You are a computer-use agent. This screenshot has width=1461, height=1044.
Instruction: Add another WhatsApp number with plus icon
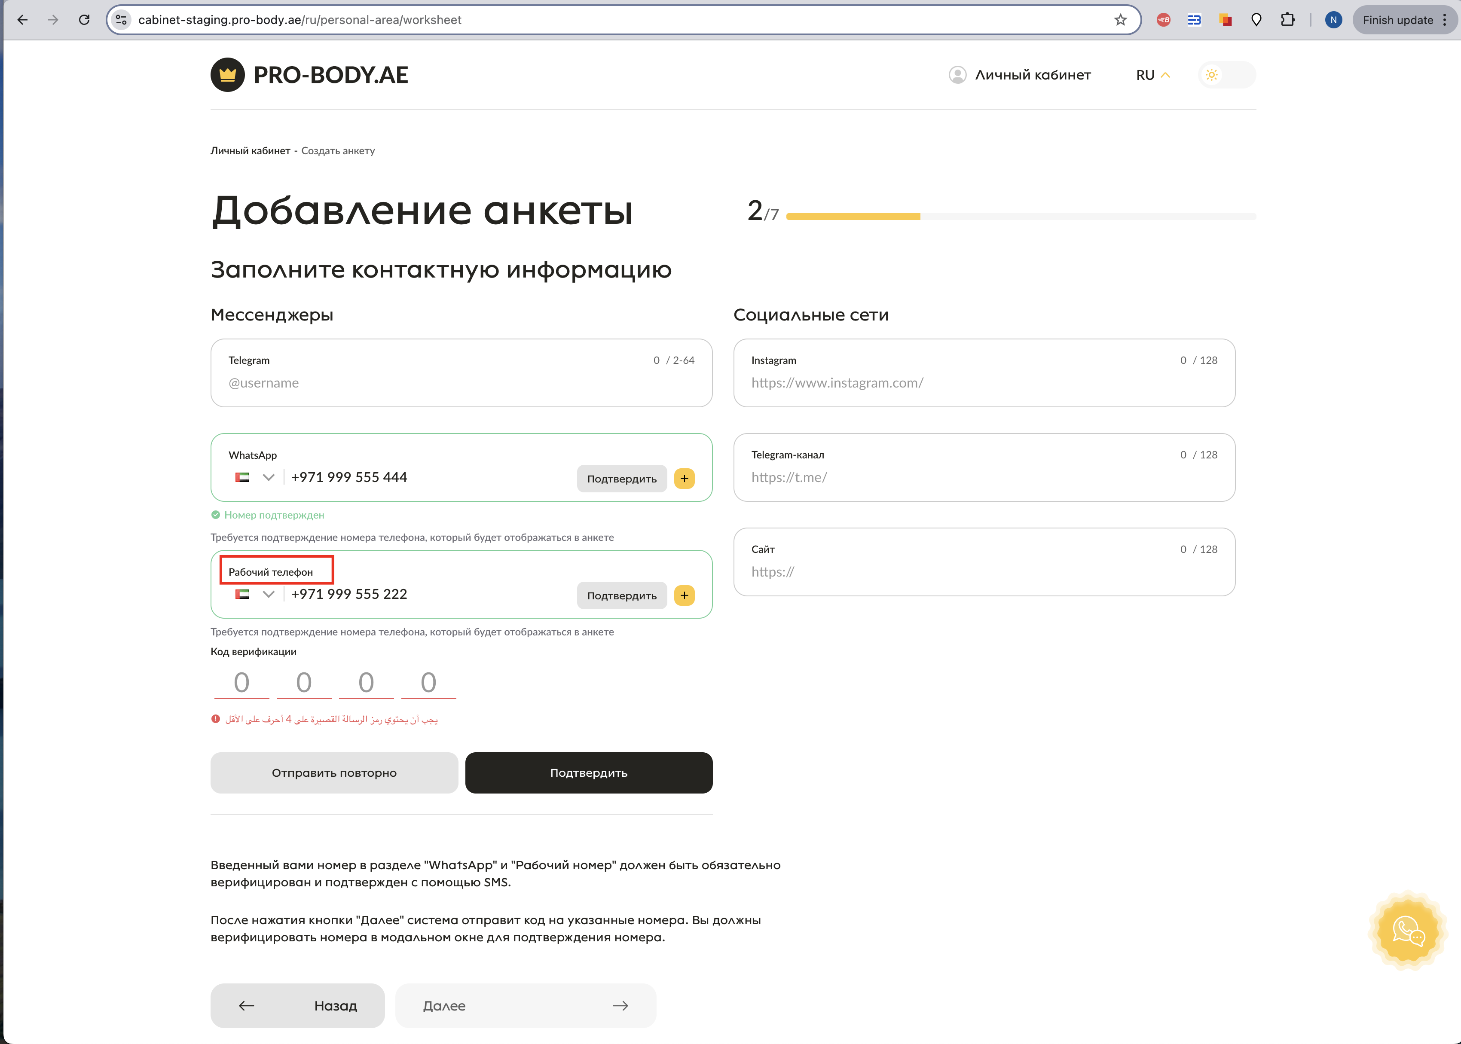[x=684, y=478]
